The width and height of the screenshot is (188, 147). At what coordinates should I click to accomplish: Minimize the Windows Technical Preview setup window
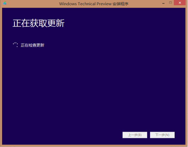[163, 3]
